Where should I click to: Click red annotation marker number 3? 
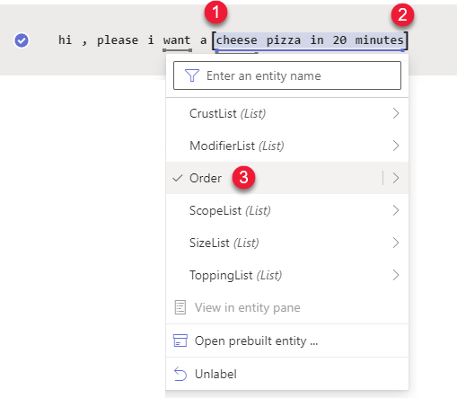tap(243, 178)
